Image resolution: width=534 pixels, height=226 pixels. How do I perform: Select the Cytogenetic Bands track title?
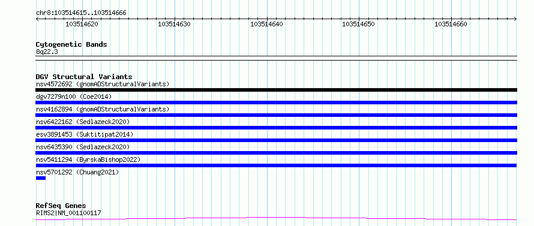(71, 44)
